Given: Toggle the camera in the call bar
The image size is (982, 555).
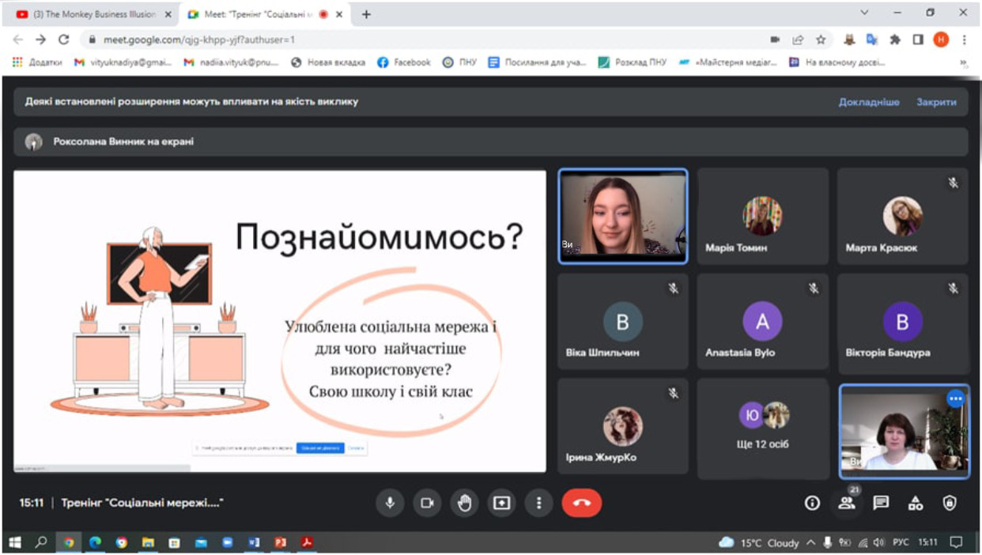Looking at the screenshot, I should click(x=427, y=503).
